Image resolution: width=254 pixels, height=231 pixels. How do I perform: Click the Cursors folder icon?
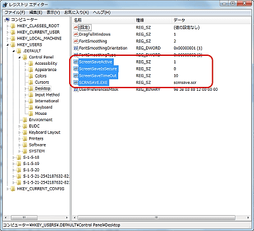click(x=31, y=82)
